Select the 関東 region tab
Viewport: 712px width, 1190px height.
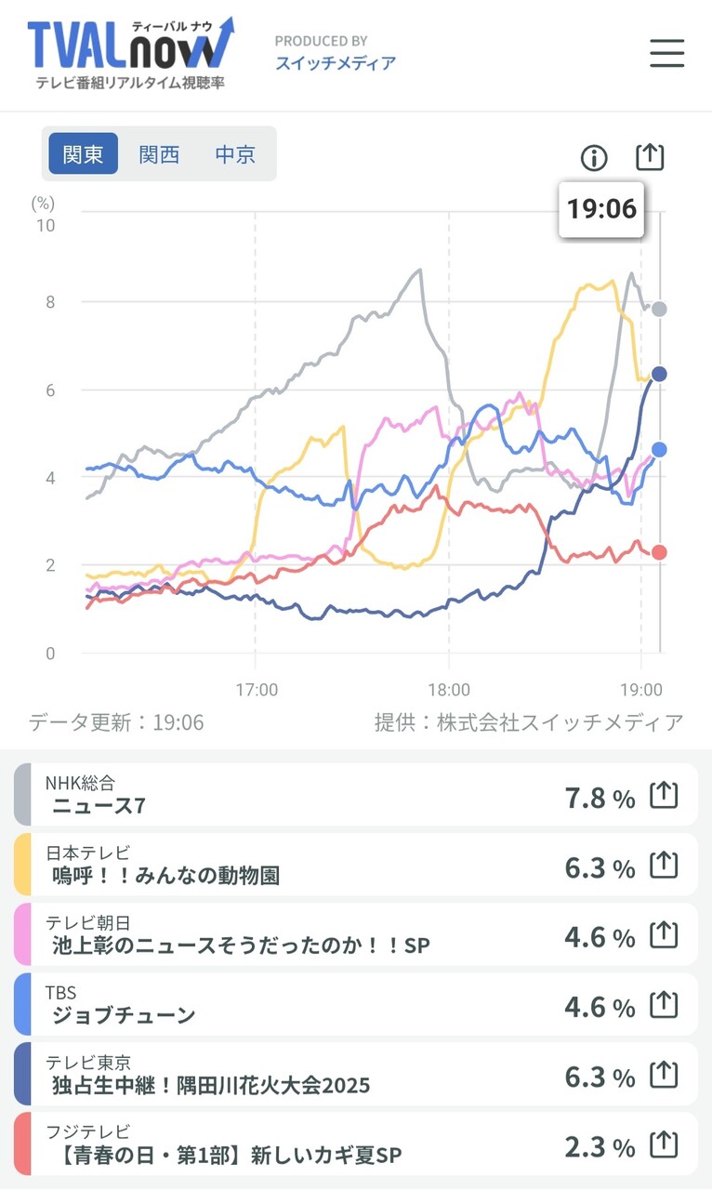[x=84, y=154]
